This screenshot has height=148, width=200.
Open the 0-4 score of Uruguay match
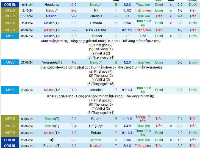coord(74,126)
